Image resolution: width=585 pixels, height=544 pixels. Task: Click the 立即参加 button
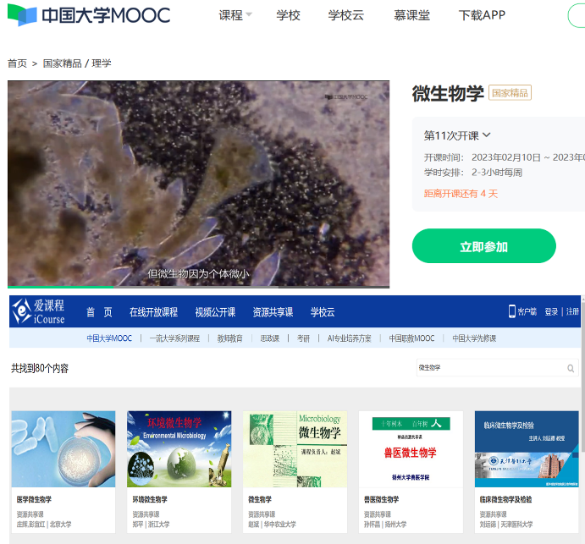pos(483,246)
